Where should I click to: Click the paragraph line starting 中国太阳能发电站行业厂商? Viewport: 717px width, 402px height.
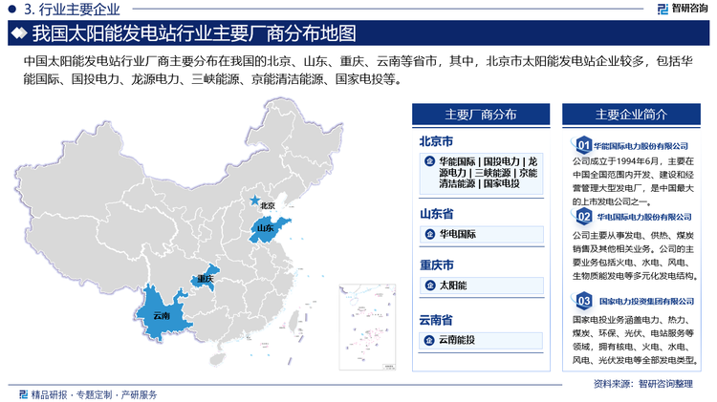tap(358, 61)
